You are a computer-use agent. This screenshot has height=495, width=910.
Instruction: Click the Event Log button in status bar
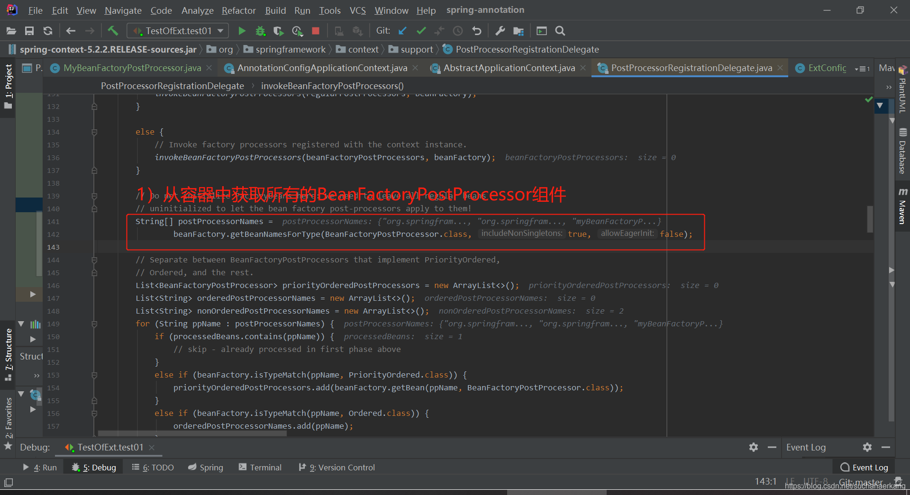(x=864, y=468)
